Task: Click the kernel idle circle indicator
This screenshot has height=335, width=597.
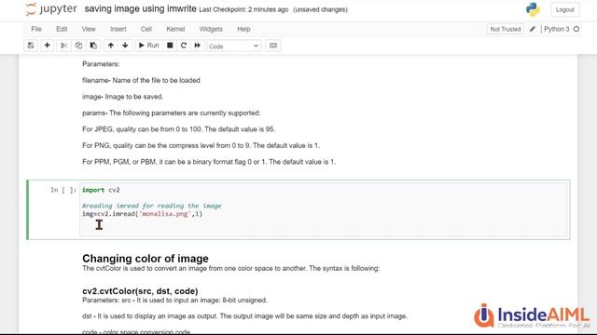Action: pyautogui.click(x=576, y=29)
